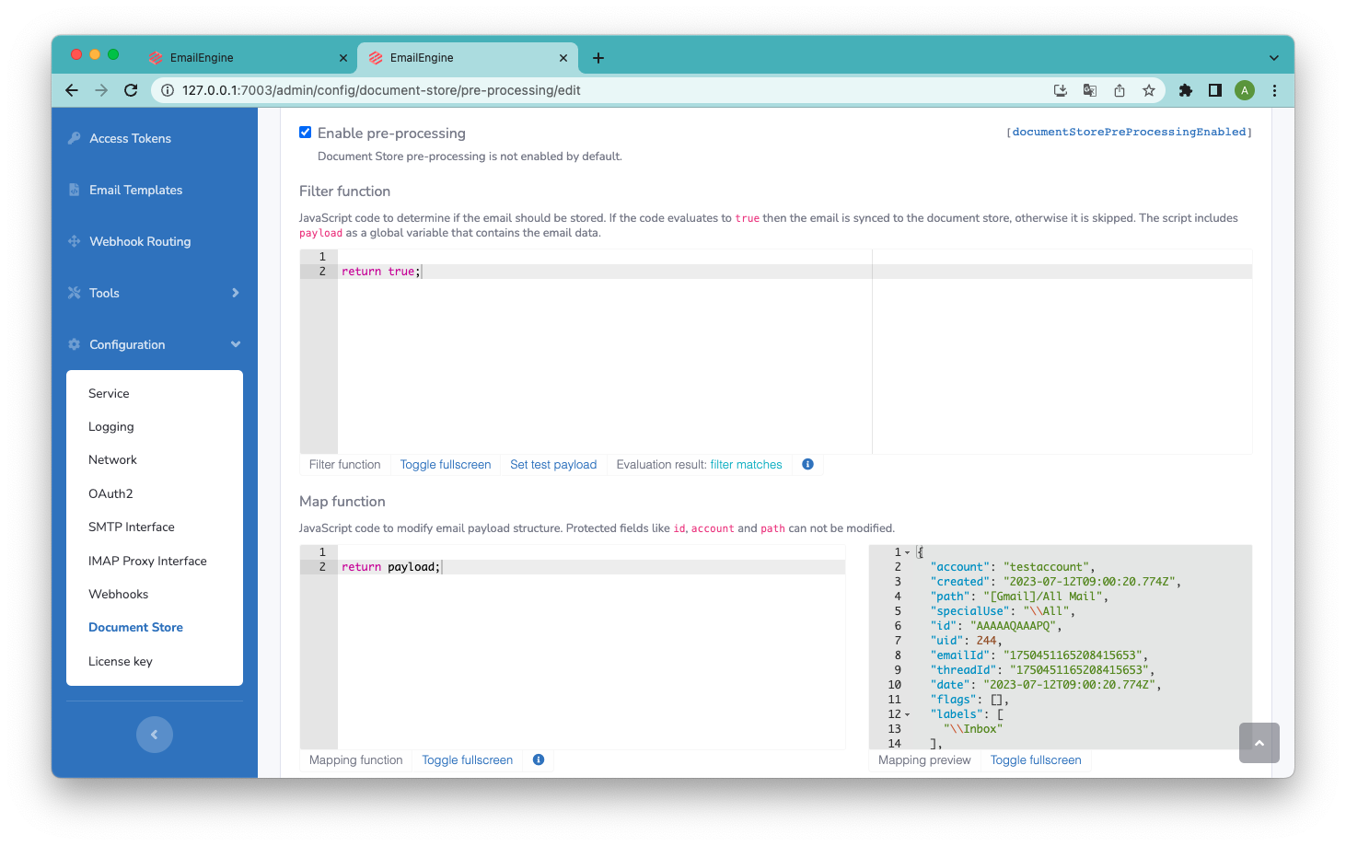
Task: Open the tab search dropdown arrow
Action: (x=1274, y=58)
